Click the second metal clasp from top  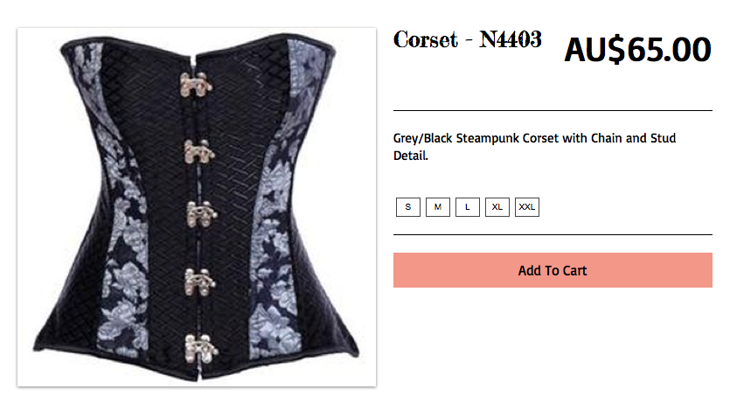pos(198,151)
